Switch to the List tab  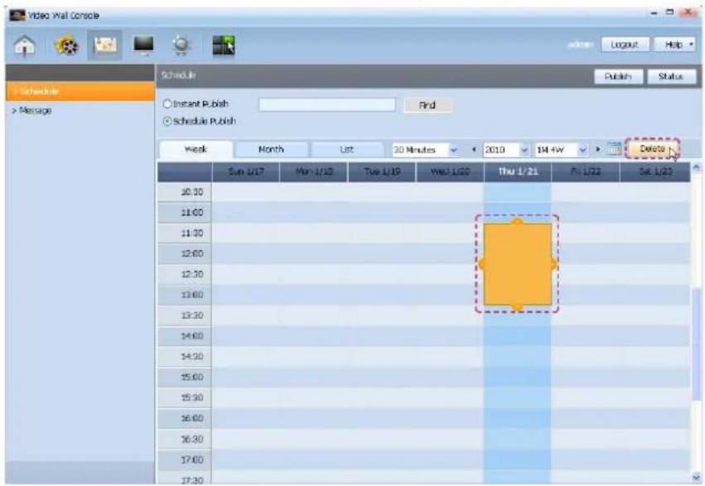[346, 150]
